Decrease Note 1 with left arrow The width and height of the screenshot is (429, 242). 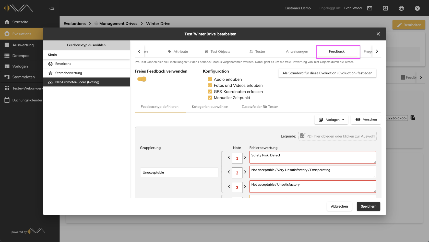click(229, 157)
